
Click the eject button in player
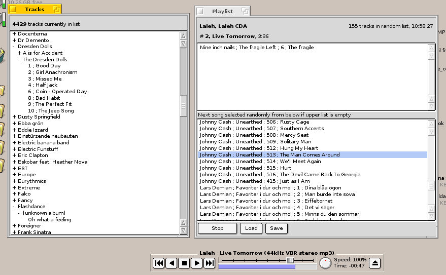[x=375, y=263]
